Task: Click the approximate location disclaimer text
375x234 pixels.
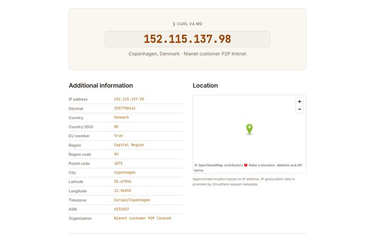Action: click(x=243, y=181)
